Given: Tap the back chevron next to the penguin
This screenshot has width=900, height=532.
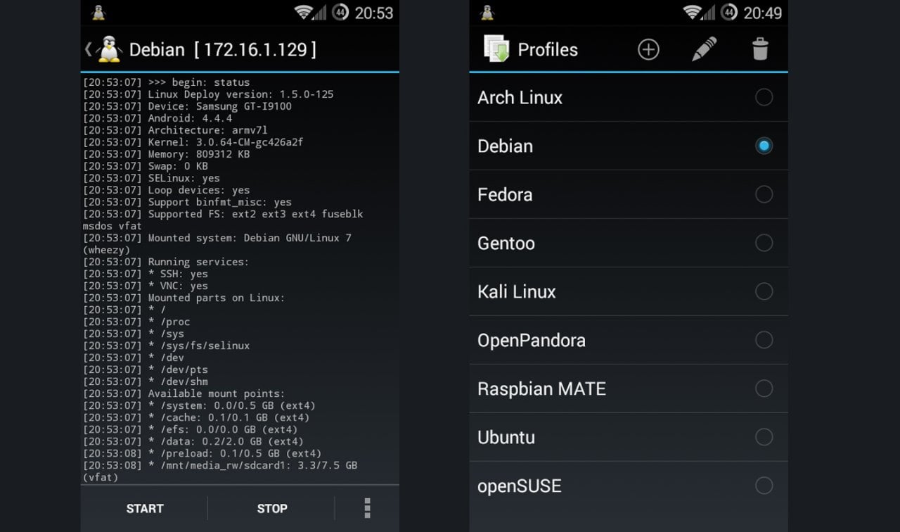Looking at the screenshot, I should coord(87,49).
